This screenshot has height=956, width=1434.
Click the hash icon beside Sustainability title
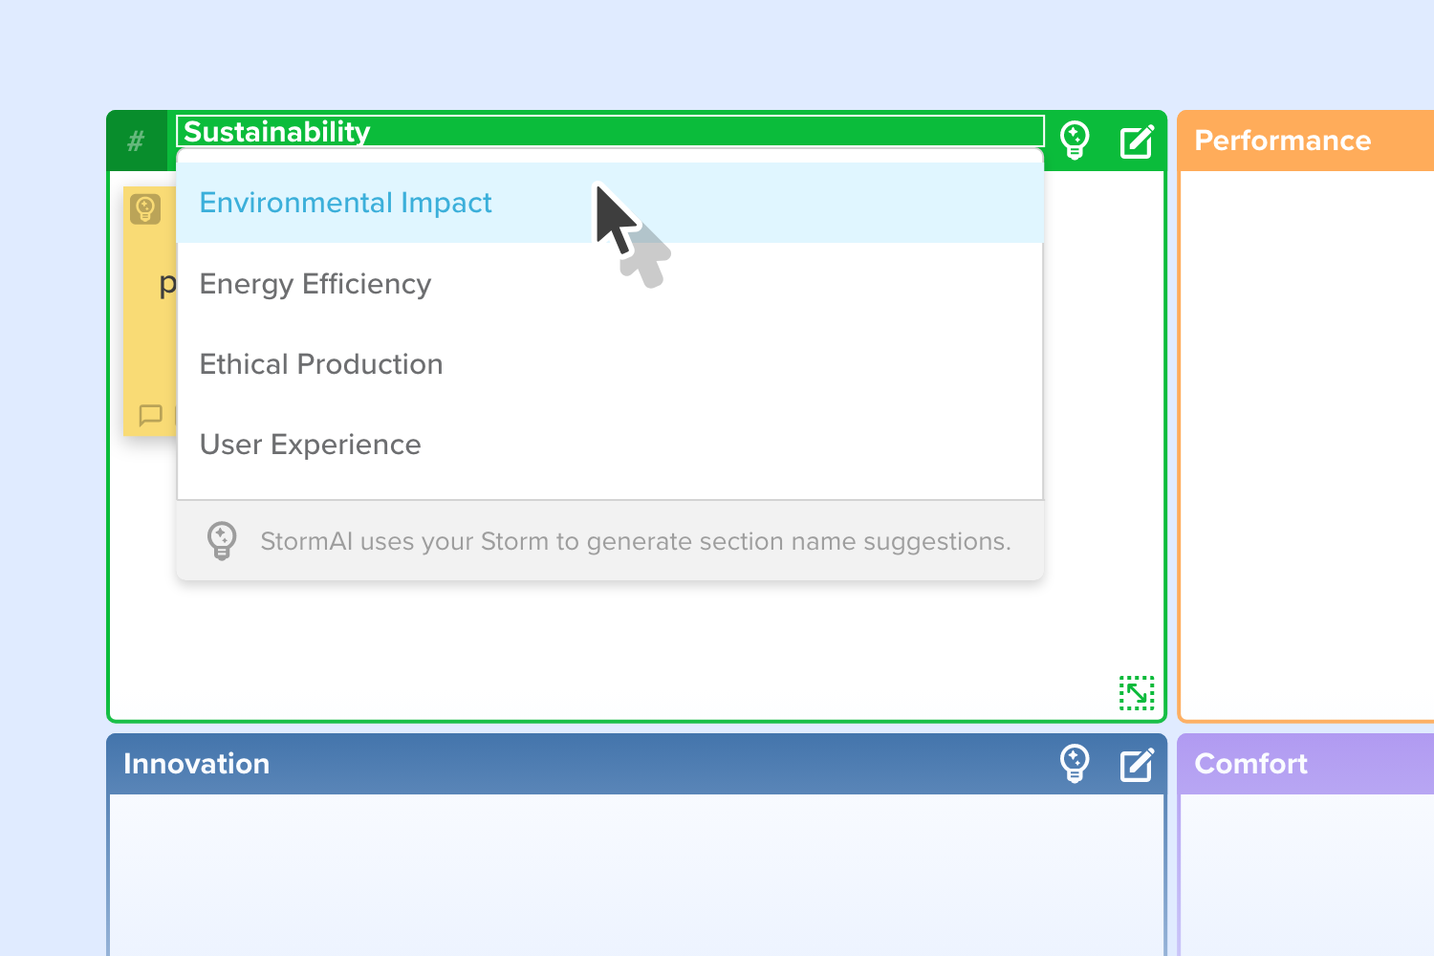(x=137, y=141)
